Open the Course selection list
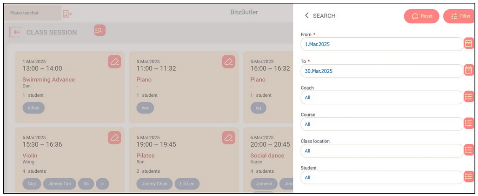The width and height of the screenshot is (478, 196). (x=469, y=123)
